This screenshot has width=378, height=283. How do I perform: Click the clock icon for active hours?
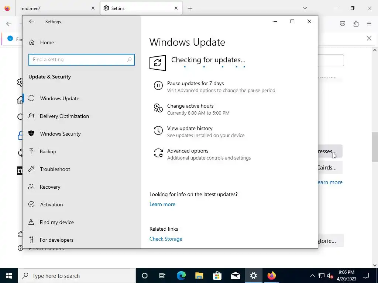click(x=158, y=108)
